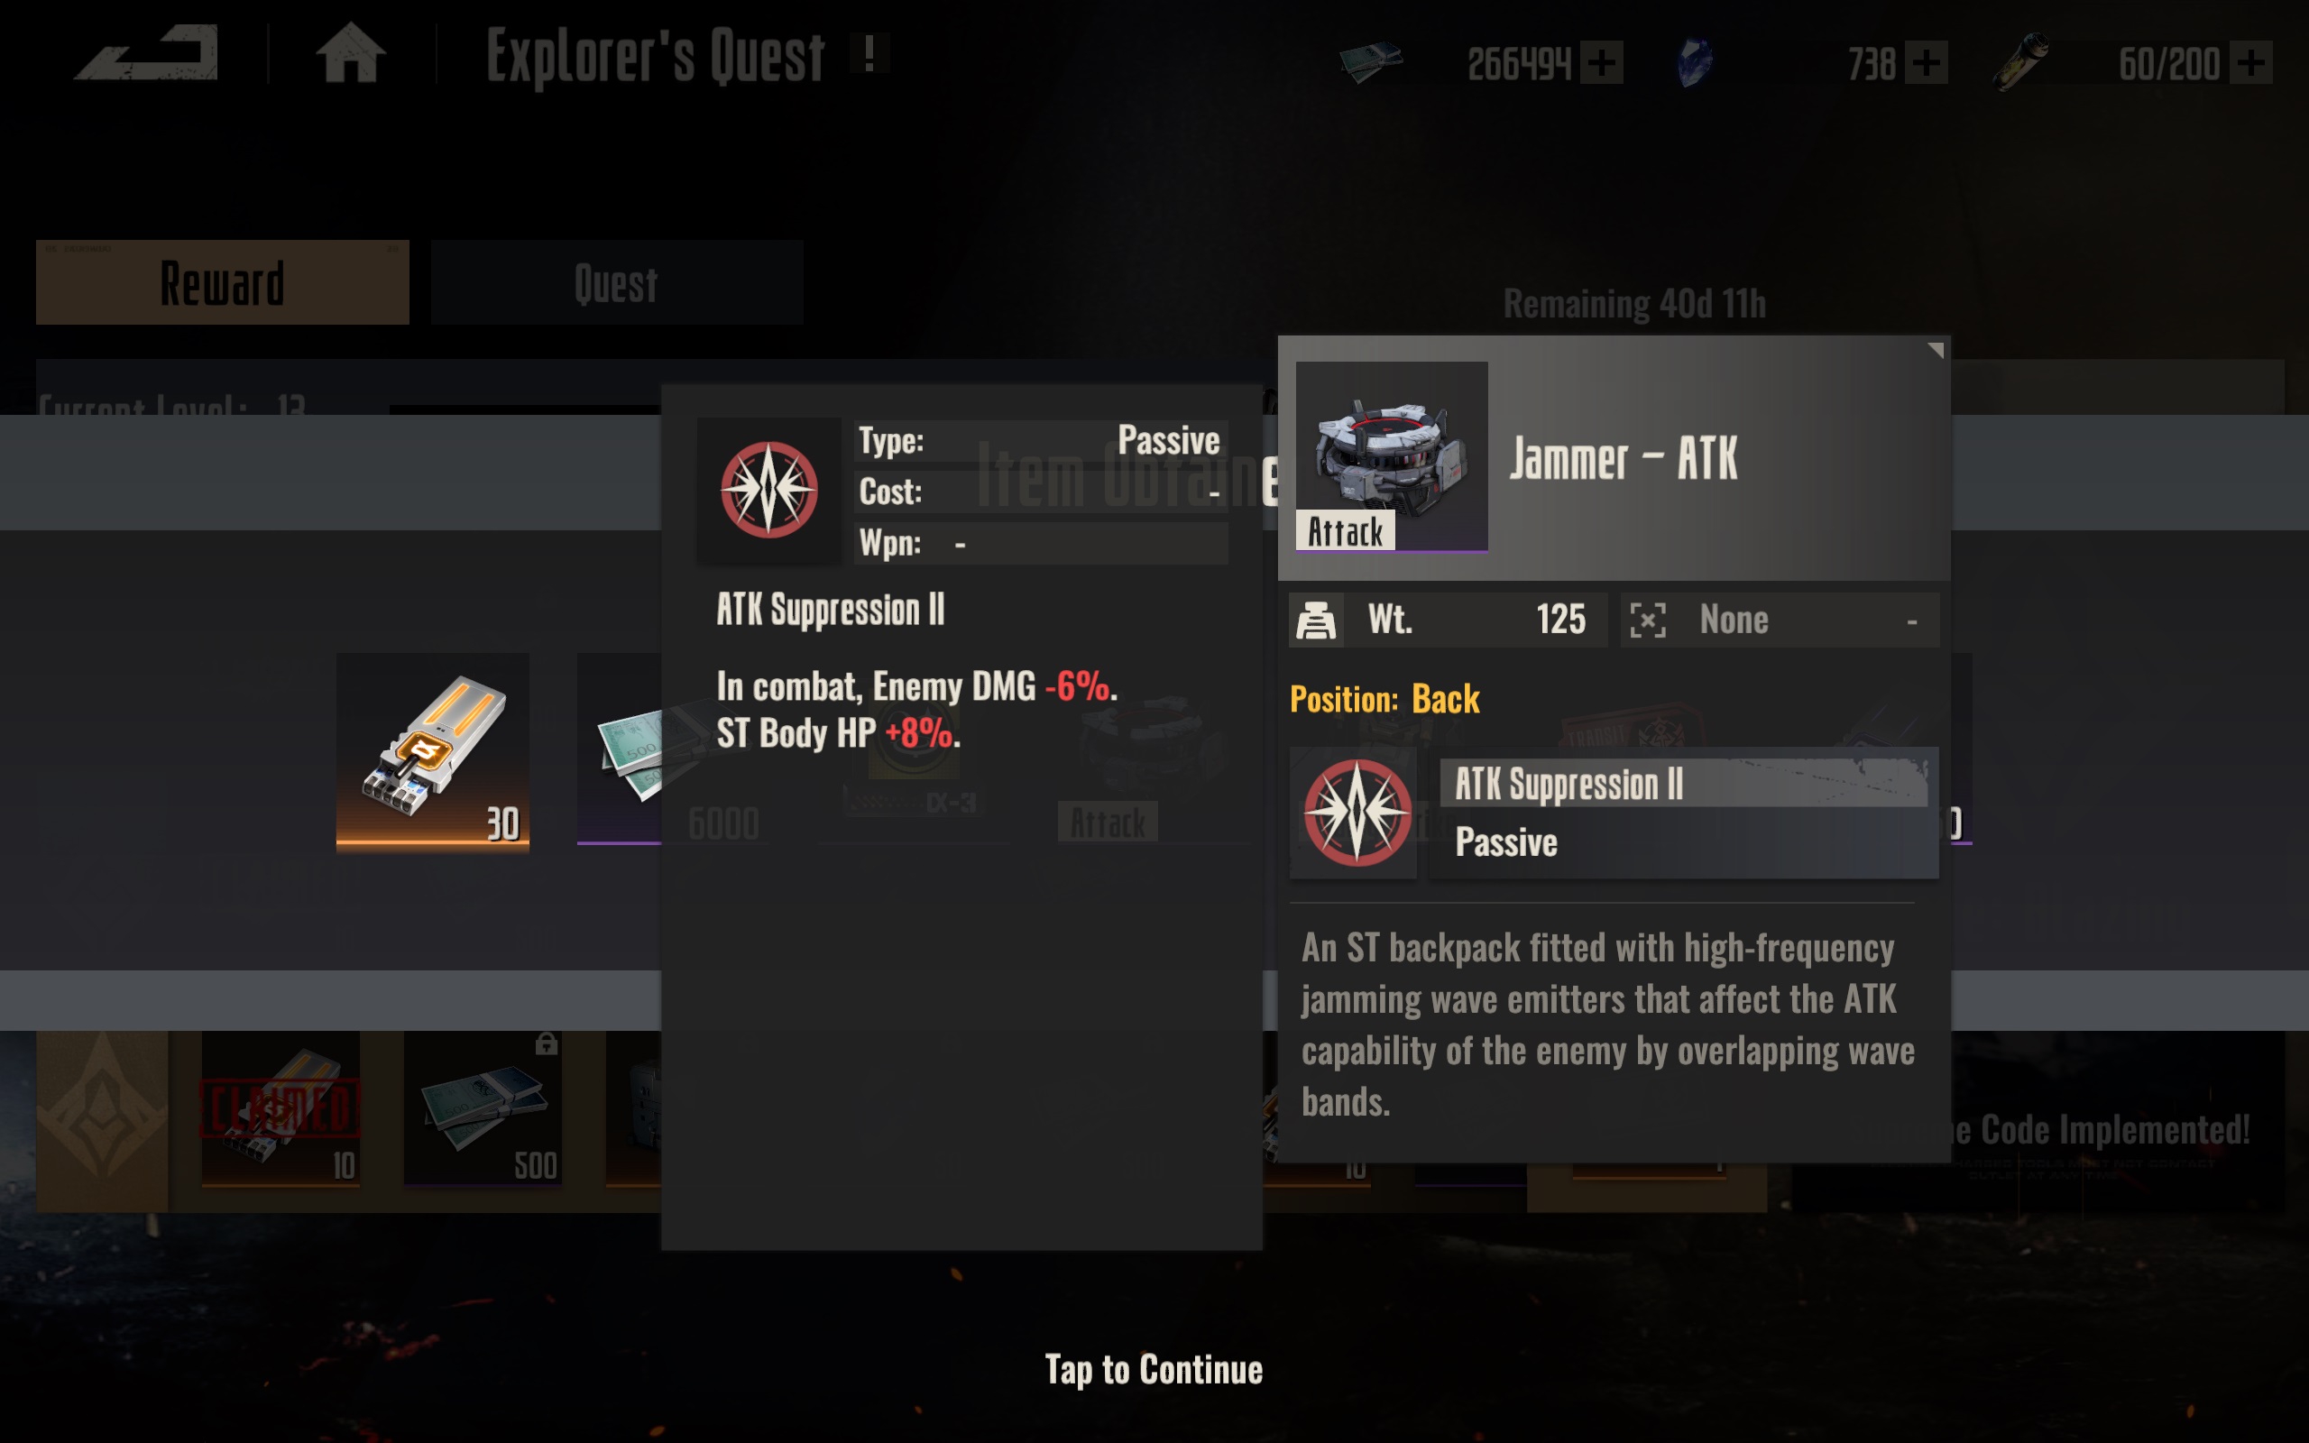Image resolution: width=2309 pixels, height=1443 pixels.
Task: Add cash with the plus beside 266494
Action: pos(1601,64)
